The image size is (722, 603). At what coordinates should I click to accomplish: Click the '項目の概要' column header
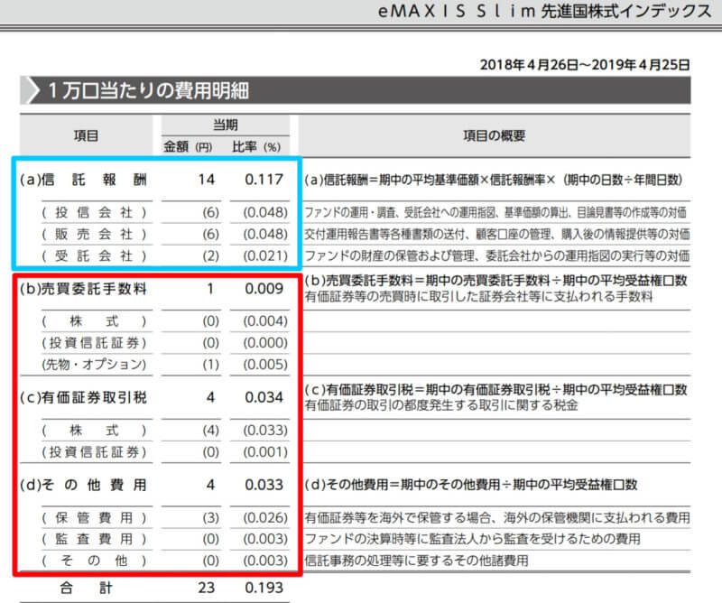pos(494,135)
